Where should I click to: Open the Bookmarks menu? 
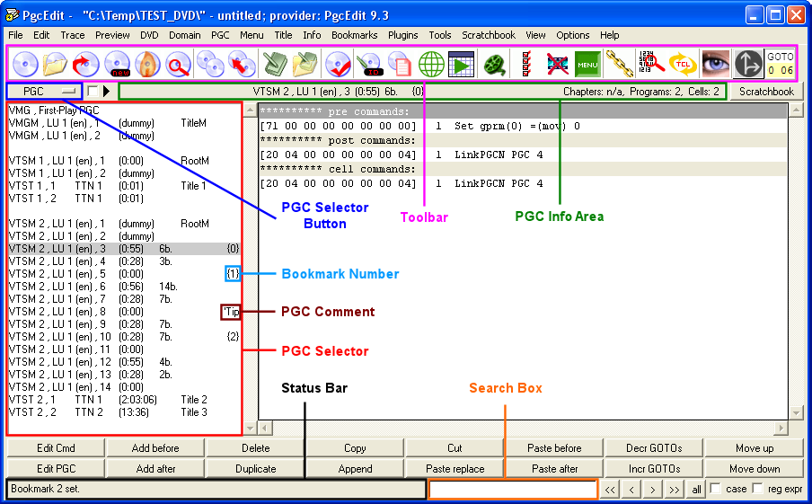(x=355, y=35)
